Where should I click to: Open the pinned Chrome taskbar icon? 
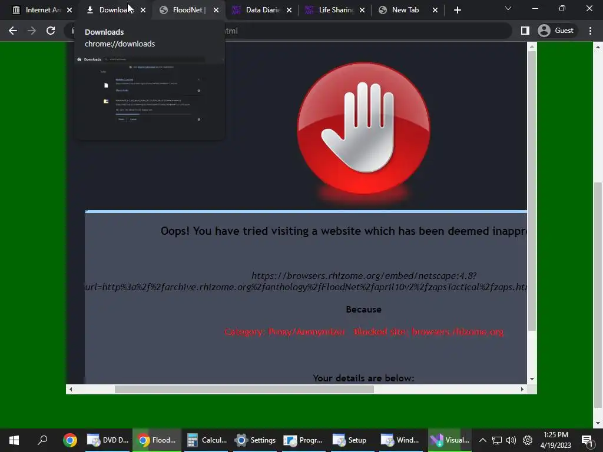click(70, 440)
